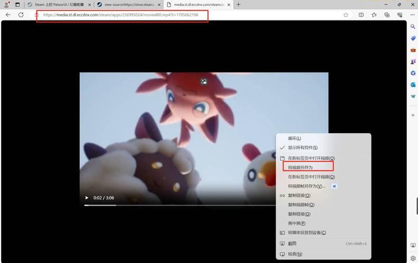Toggle '循环(L)' loop option

[x=294, y=138]
